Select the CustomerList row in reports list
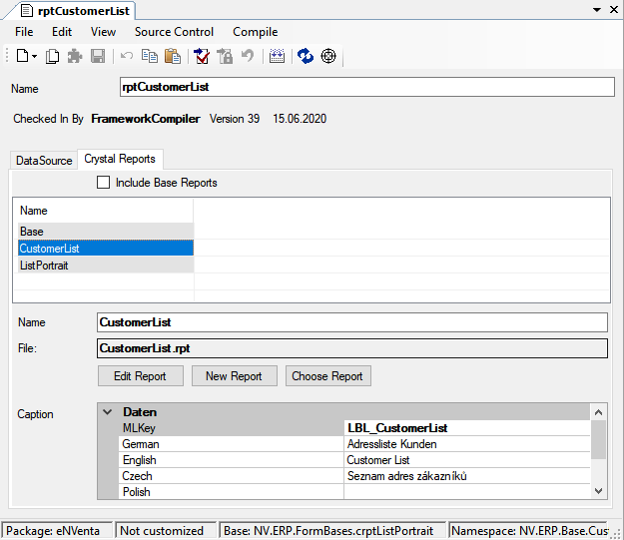Image resolution: width=624 pixels, height=540 pixels. tap(106, 249)
